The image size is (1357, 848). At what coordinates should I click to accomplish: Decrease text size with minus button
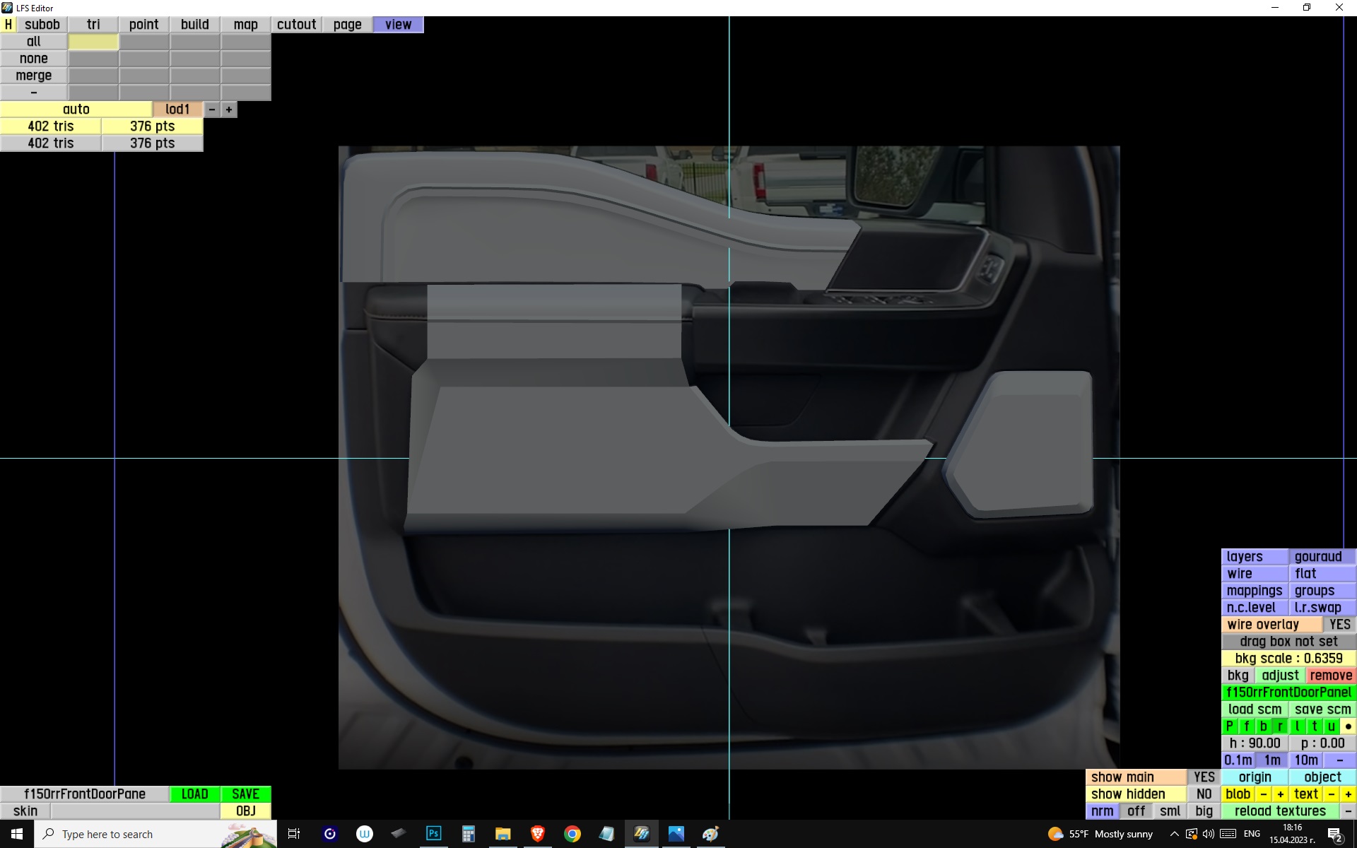point(1332,794)
